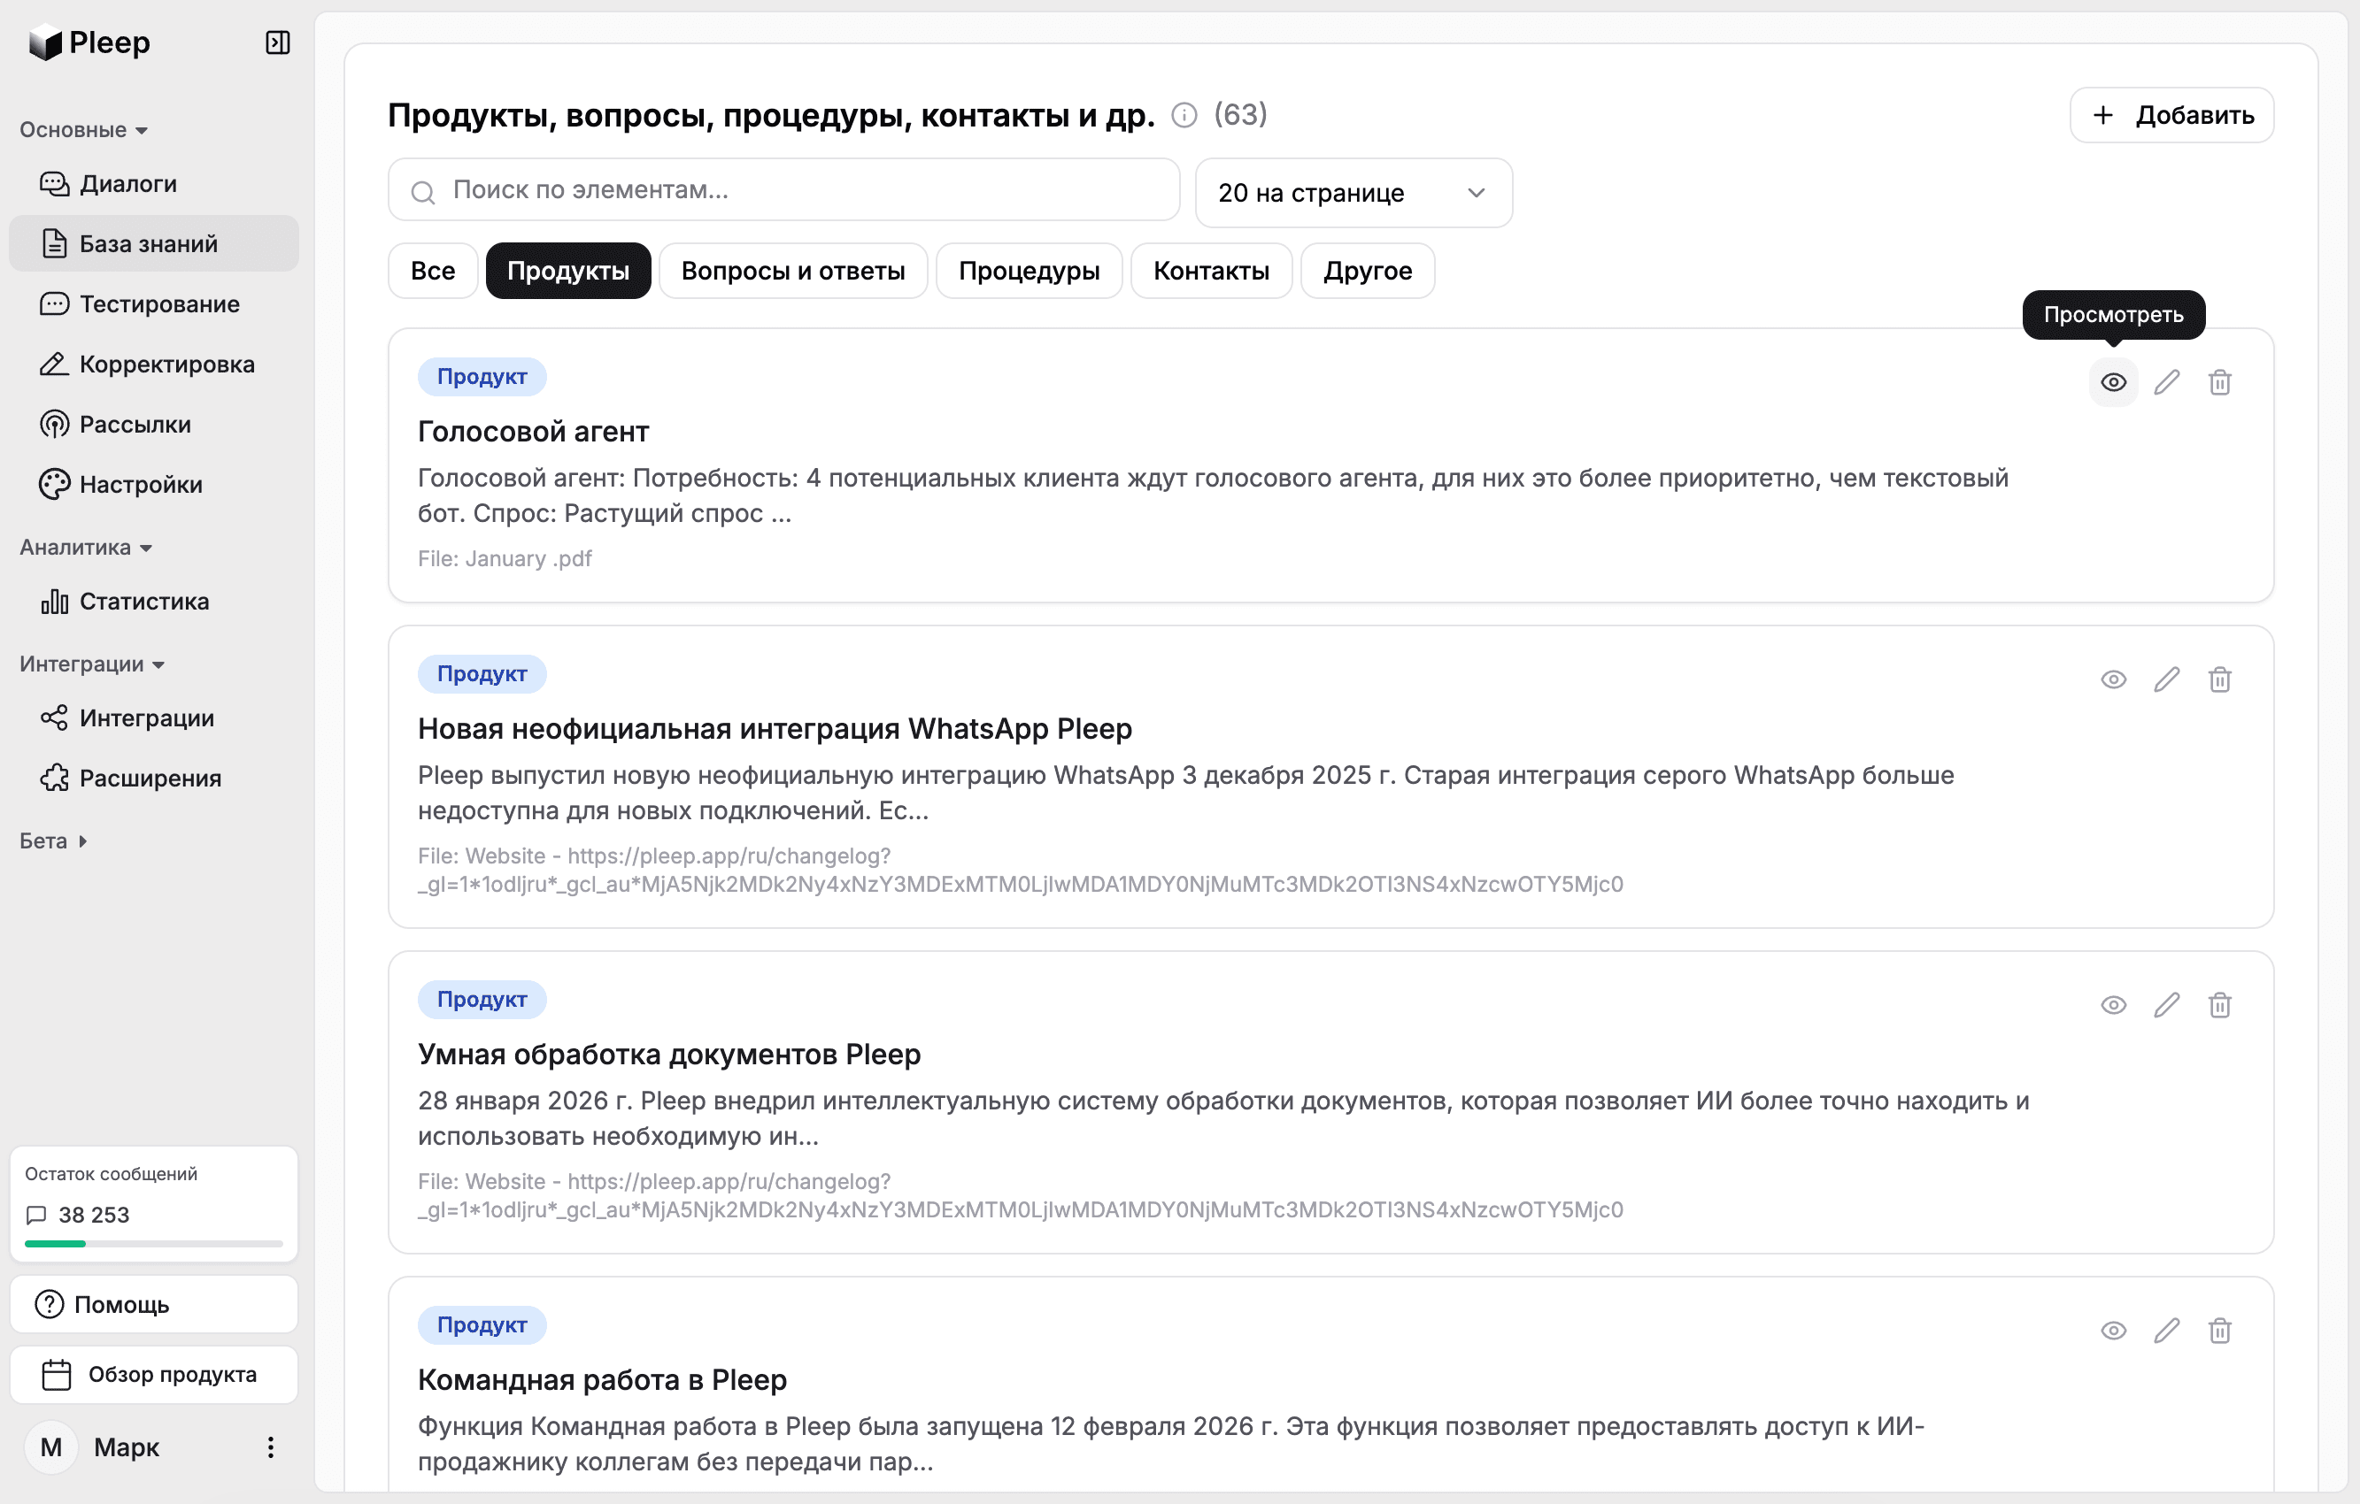Image resolution: width=2360 pixels, height=1504 pixels.
Task: Preview the WhatsApp integration entry
Action: (x=2113, y=679)
